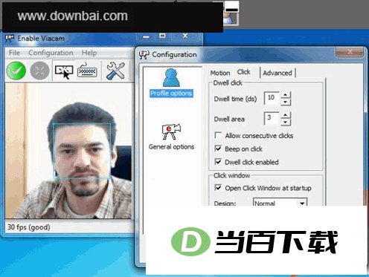Image resolution: width=369 pixels, height=277 pixels.
Task: Decrease Dwell time with down arrow
Action: (x=286, y=102)
